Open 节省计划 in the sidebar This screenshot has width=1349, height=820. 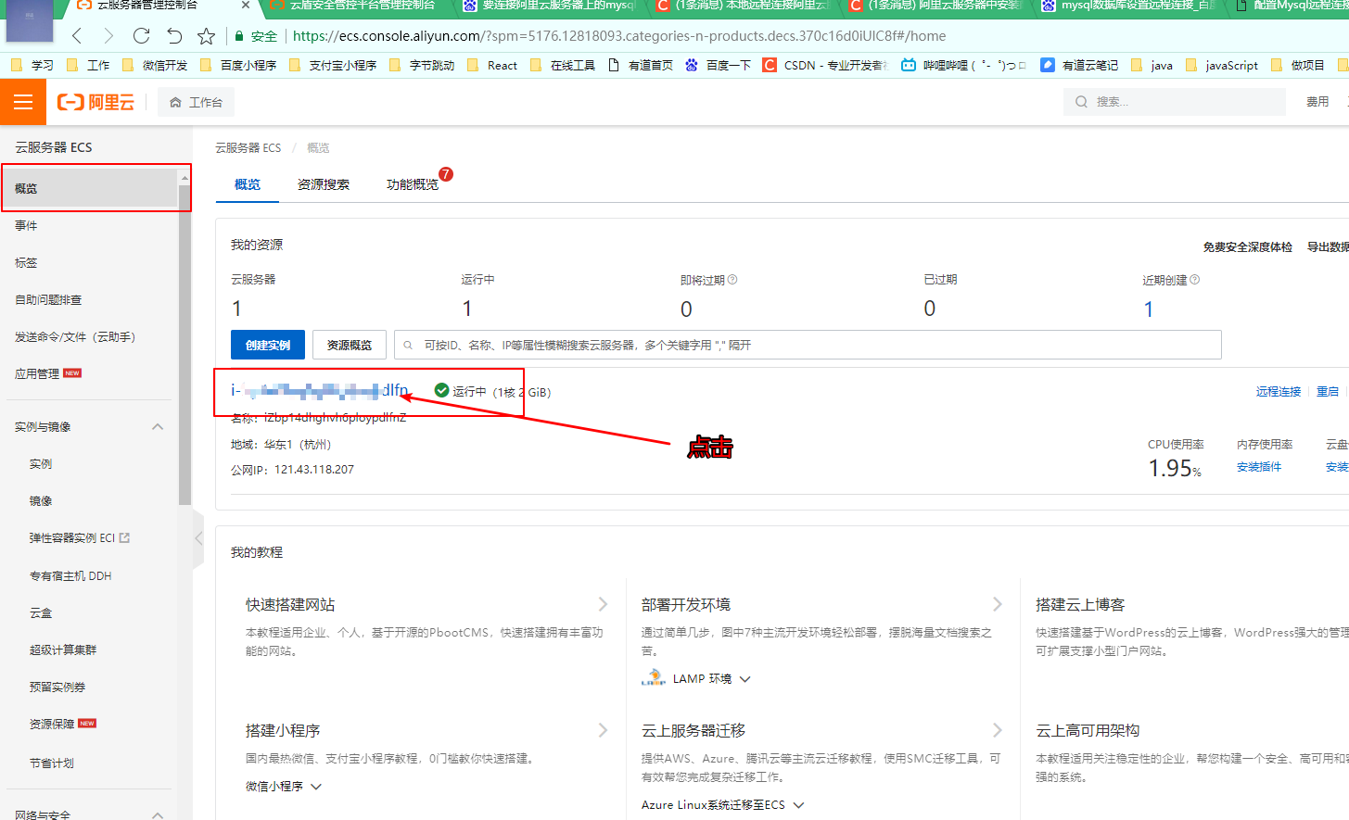(52, 763)
